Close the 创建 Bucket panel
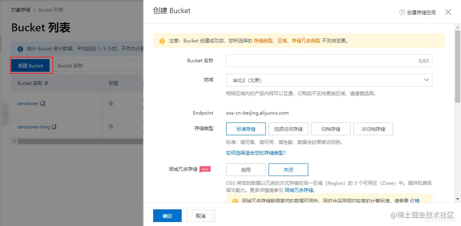461x226 pixels. point(448,12)
